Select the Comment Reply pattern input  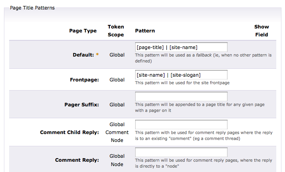(181, 152)
